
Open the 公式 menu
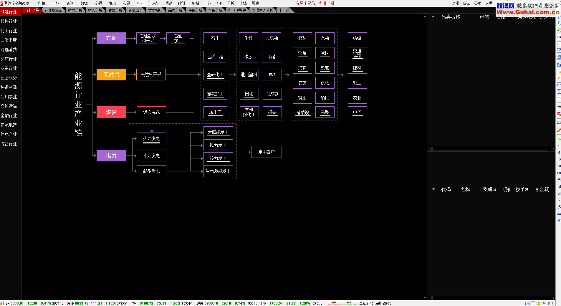(x=478, y=3)
